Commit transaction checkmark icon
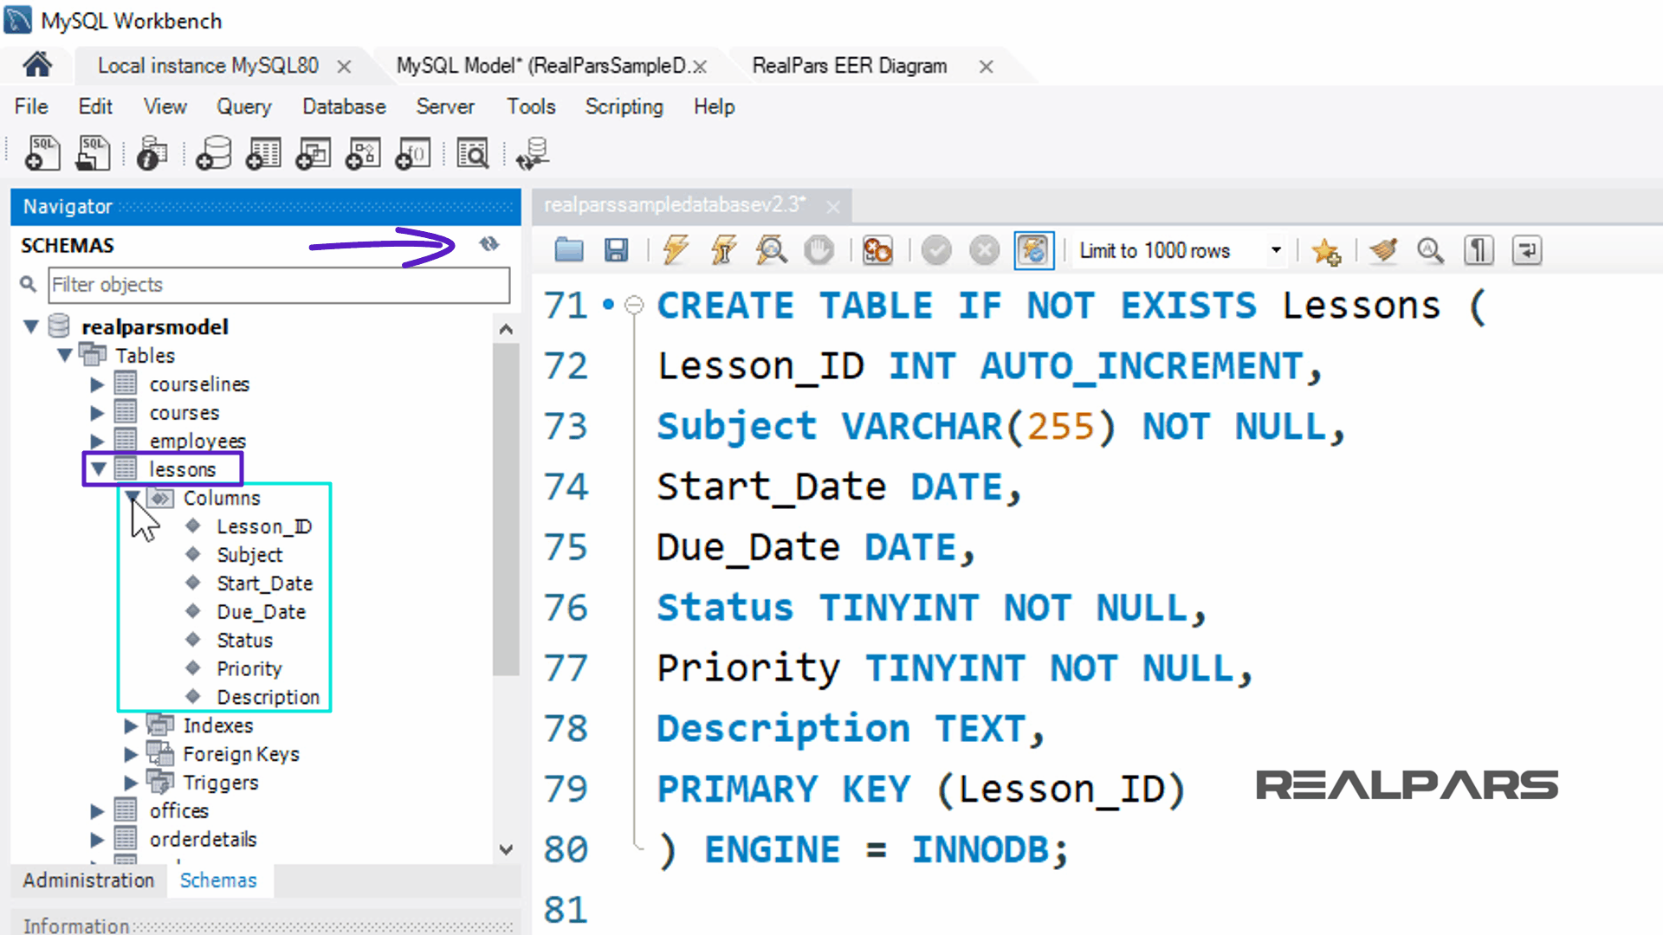Screen dimensions: 1663x935 [936, 251]
